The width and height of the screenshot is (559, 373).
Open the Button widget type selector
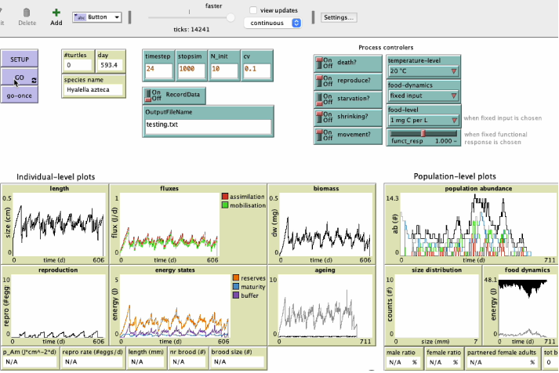tap(97, 16)
